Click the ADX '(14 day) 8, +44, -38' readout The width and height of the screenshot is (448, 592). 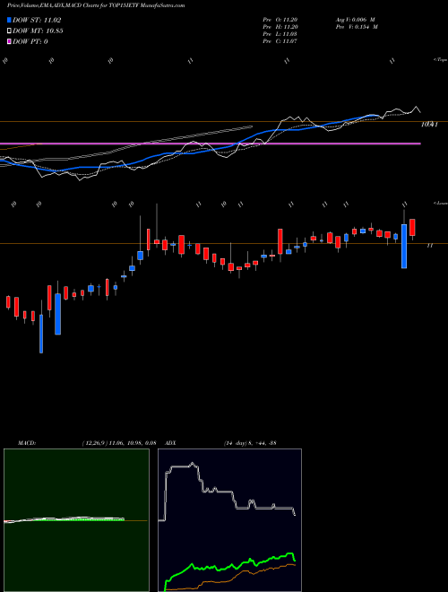pos(250,443)
